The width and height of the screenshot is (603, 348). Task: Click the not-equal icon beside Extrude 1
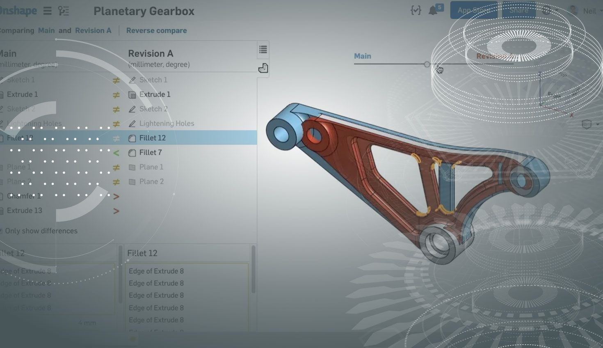pos(116,95)
